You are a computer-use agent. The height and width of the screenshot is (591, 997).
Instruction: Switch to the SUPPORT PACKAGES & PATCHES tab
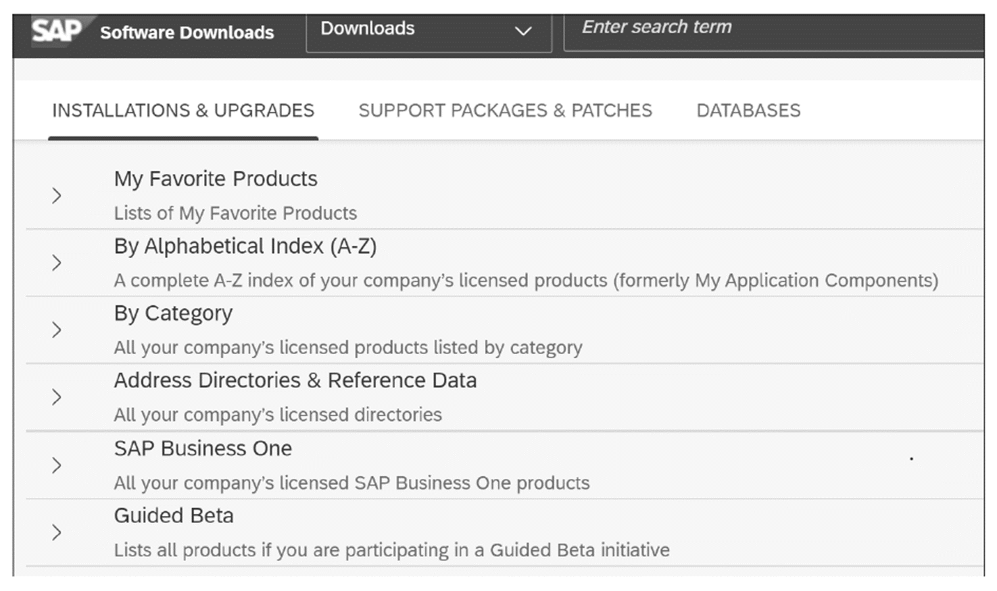coord(505,110)
